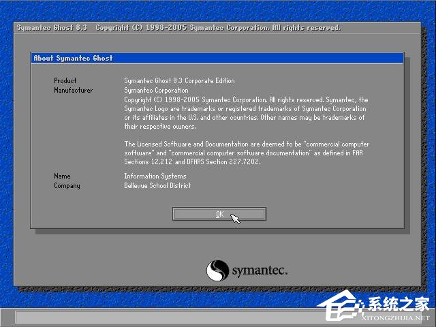Click the copyright trademark notice paragraph

coord(245,113)
